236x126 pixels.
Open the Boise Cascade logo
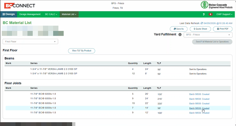click(217, 5)
